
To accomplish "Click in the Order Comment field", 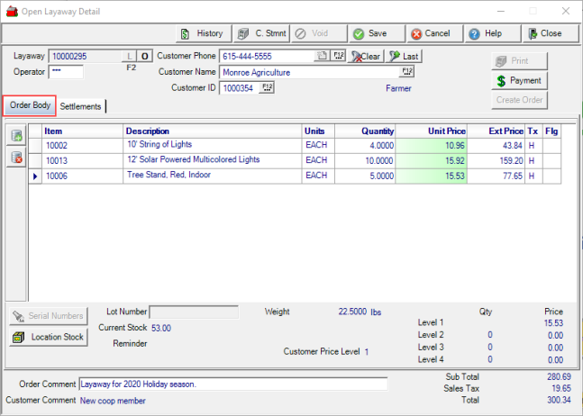I will [x=232, y=384].
